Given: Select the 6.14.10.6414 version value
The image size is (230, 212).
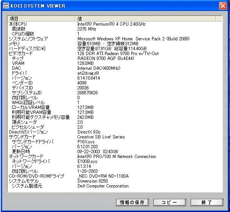Looking at the screenshot, I should (x=88, y=78).
